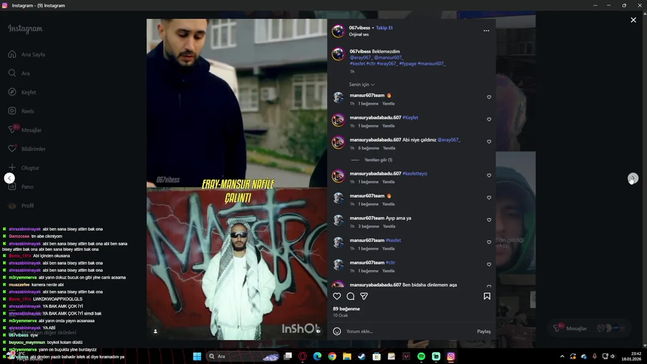The image size is (647, 364).
Task: Open Bildirimler in the sidebar
Action: (x=27, y=149)
